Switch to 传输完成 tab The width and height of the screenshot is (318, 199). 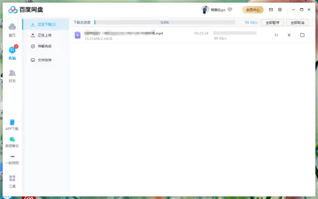(46, 46)
